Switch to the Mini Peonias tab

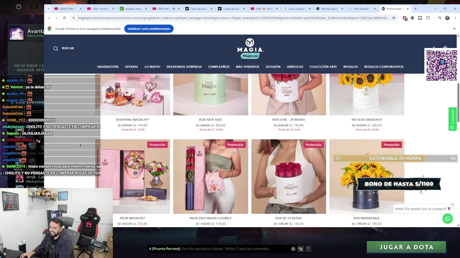tap(362, 9)
